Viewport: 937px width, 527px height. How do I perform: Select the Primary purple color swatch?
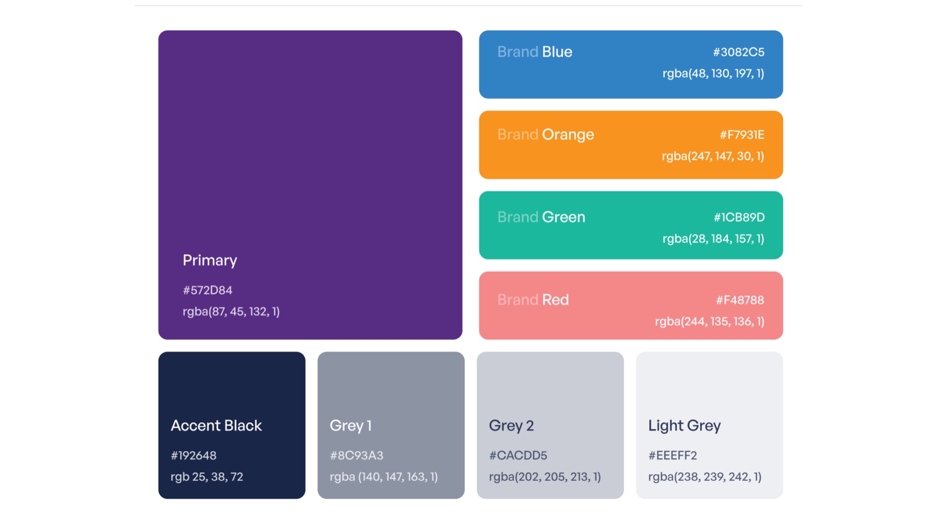tap(310, 185)
